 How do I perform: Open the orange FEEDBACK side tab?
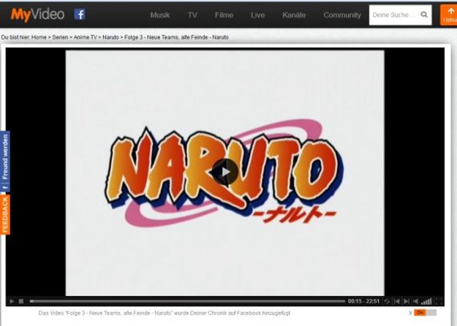[5, 215]
